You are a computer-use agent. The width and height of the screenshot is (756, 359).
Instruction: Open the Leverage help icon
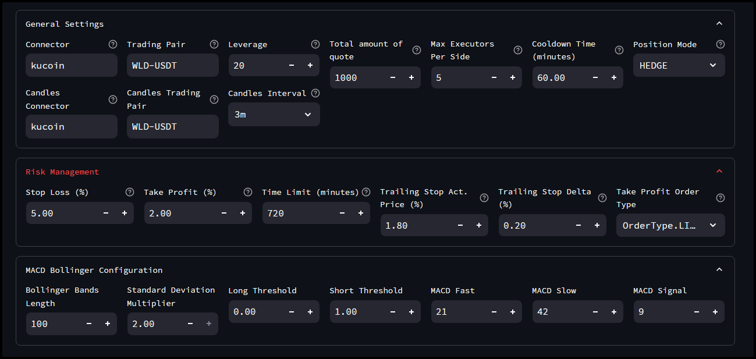315,44
